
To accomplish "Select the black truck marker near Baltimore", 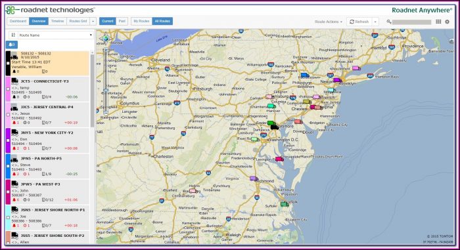I will click(275, 127).
